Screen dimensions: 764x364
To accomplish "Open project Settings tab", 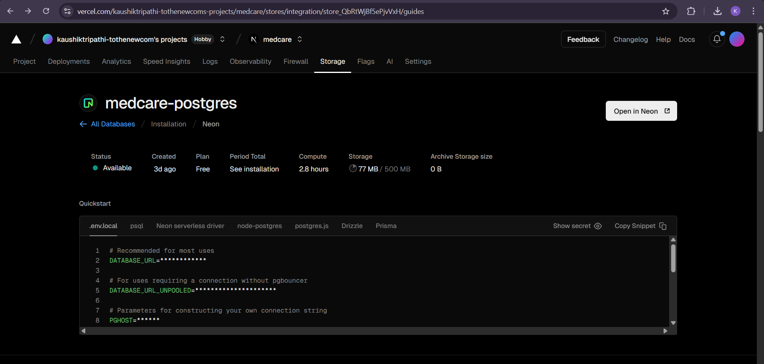I will [x=418, y=61].
